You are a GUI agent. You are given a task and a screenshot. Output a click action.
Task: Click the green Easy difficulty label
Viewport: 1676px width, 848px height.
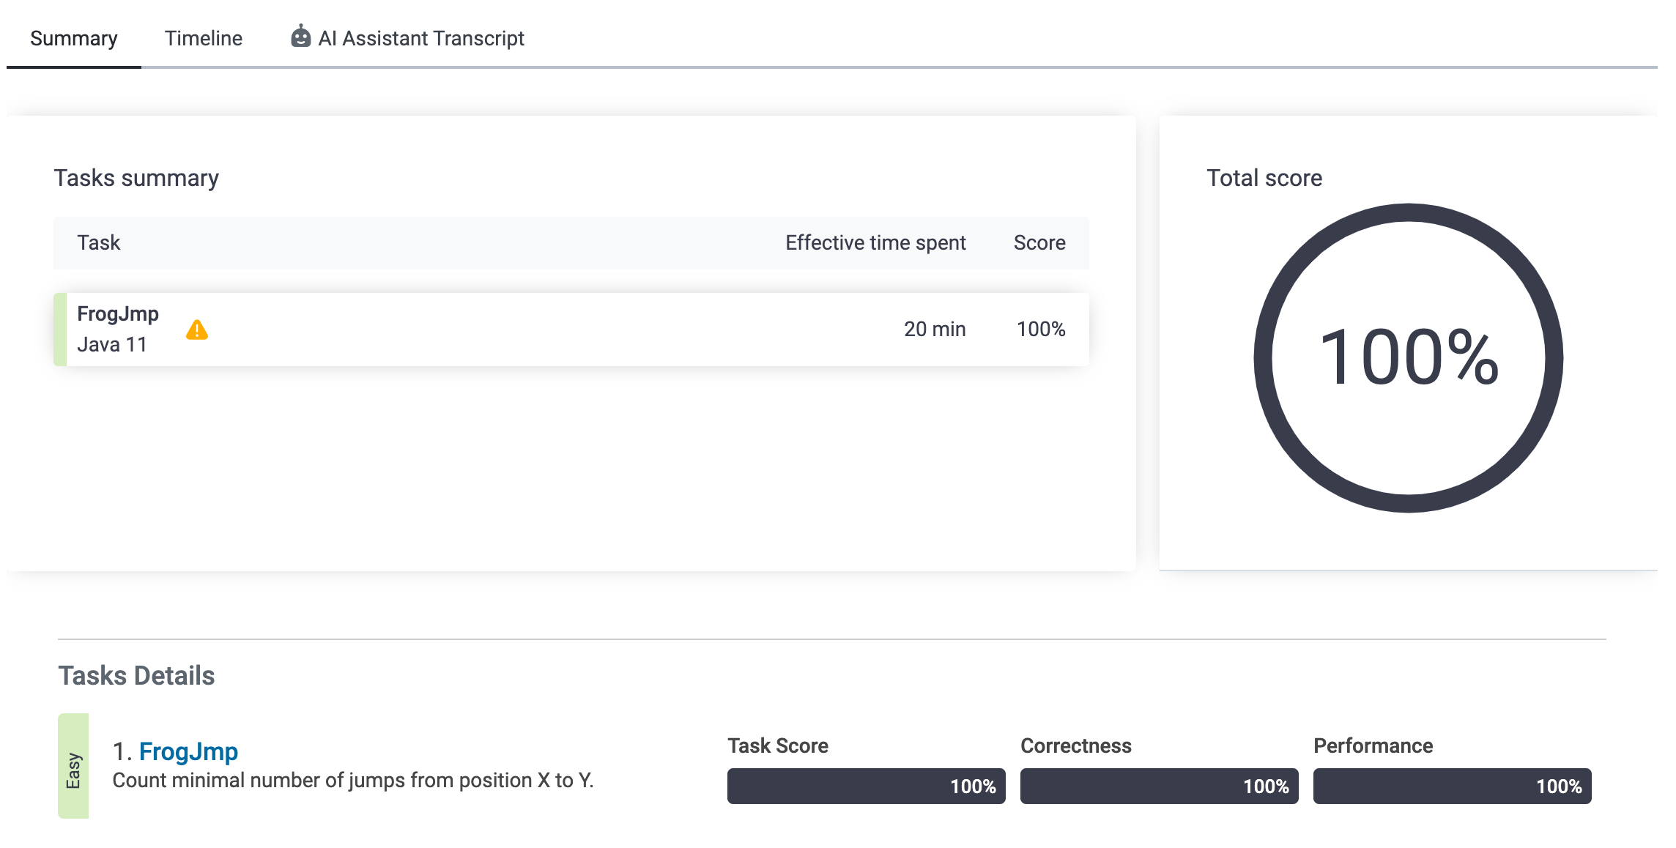[x=73, y=766]
